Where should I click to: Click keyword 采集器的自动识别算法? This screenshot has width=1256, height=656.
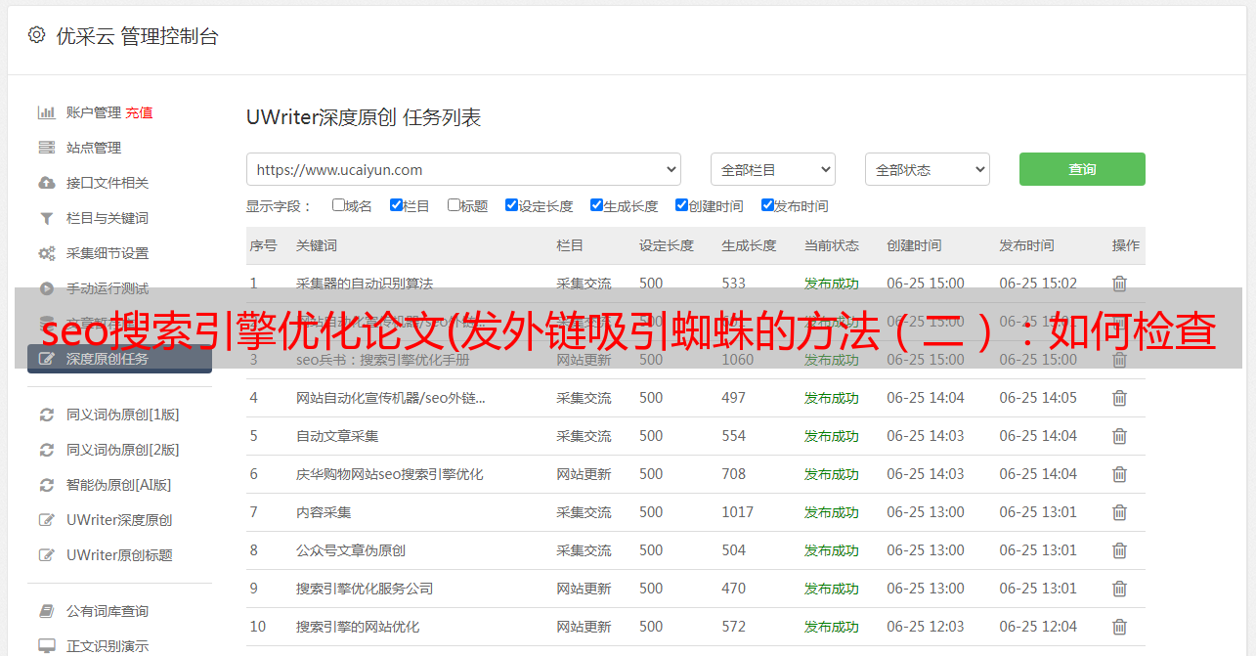[365, 284]
